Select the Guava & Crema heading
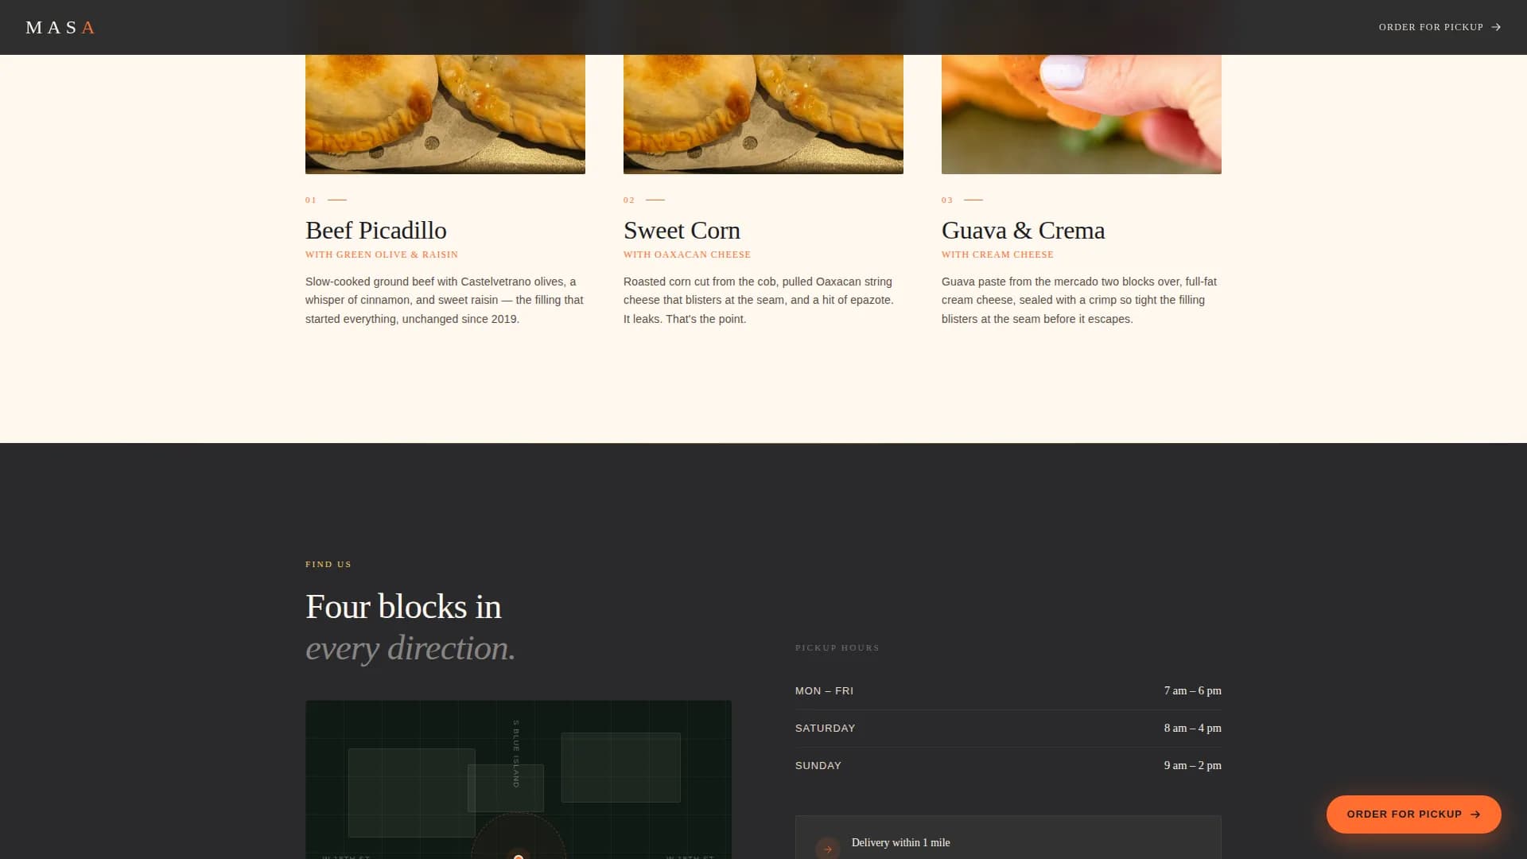The image size is (1527, 859). click(1023, 231)
